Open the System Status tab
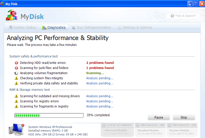 pos(22,27)
